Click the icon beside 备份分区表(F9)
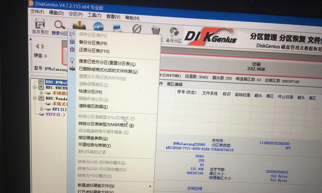322x193 pixels. click(72, 41)
